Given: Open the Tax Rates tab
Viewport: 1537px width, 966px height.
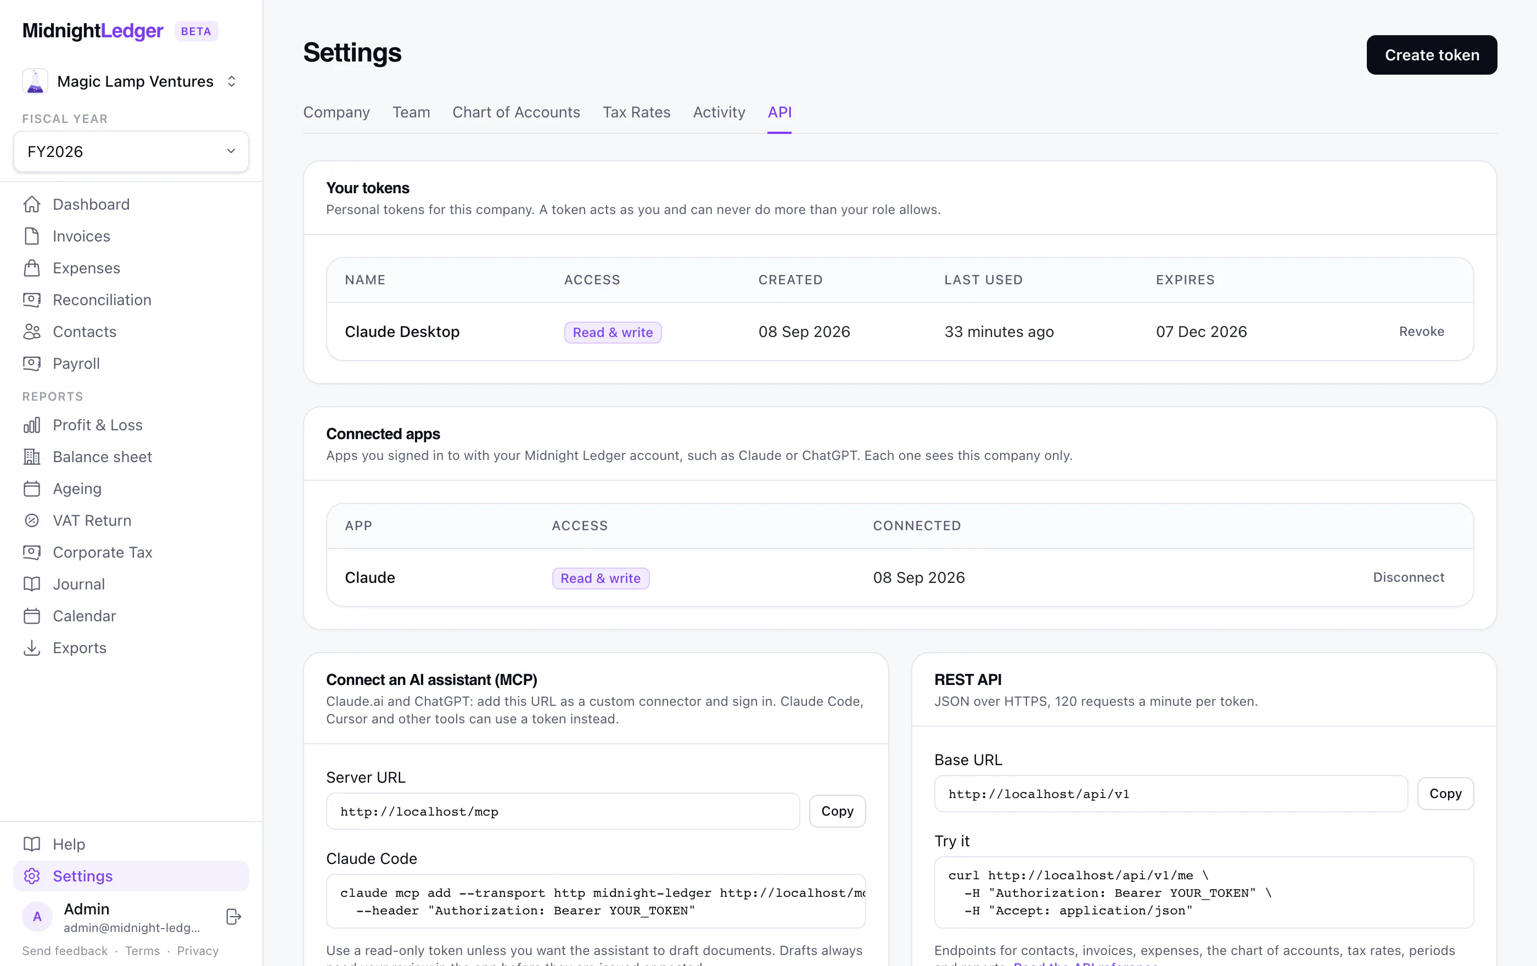Looking at the screenshot, I should coord(636,113).
